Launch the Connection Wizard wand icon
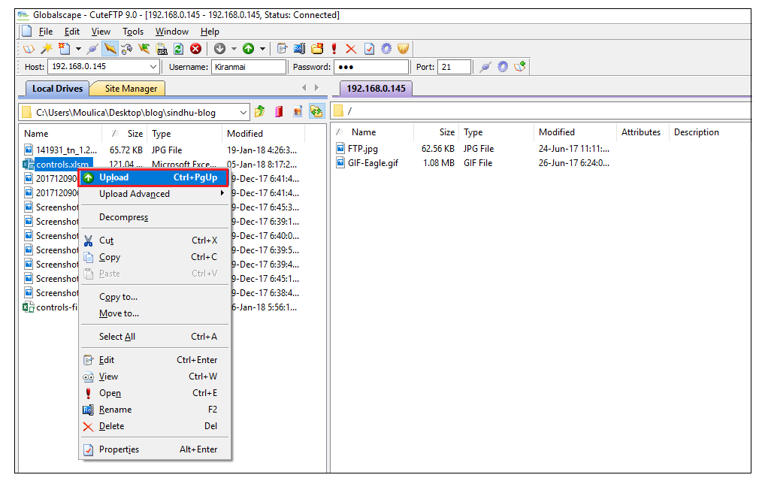The width and height of the screenshot is (765, 484). pyautogui.click(x=47, y=49)
